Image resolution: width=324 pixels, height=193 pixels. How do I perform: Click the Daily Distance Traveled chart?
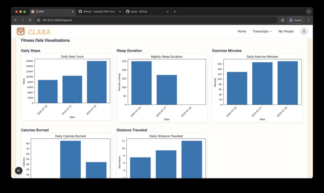pos(162,156)
